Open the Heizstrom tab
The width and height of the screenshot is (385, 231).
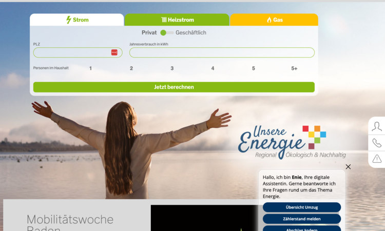[x=177, y=20]
